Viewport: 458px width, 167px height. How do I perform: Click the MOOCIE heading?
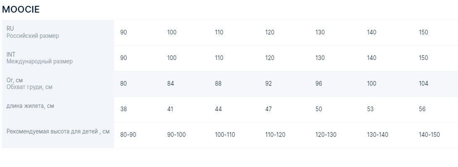click(21, 9)
